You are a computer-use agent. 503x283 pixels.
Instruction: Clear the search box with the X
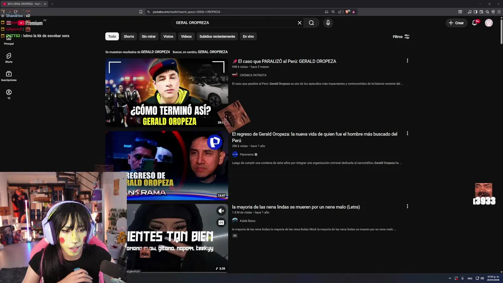(x=299, y=23)
